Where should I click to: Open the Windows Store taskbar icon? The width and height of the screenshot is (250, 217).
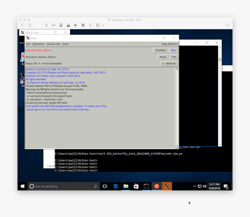136,186
